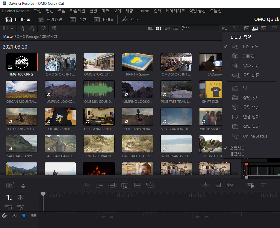This screenshot has height=228, width=280.
Task: Click the import media icon
Action: [x=22, y=28]
